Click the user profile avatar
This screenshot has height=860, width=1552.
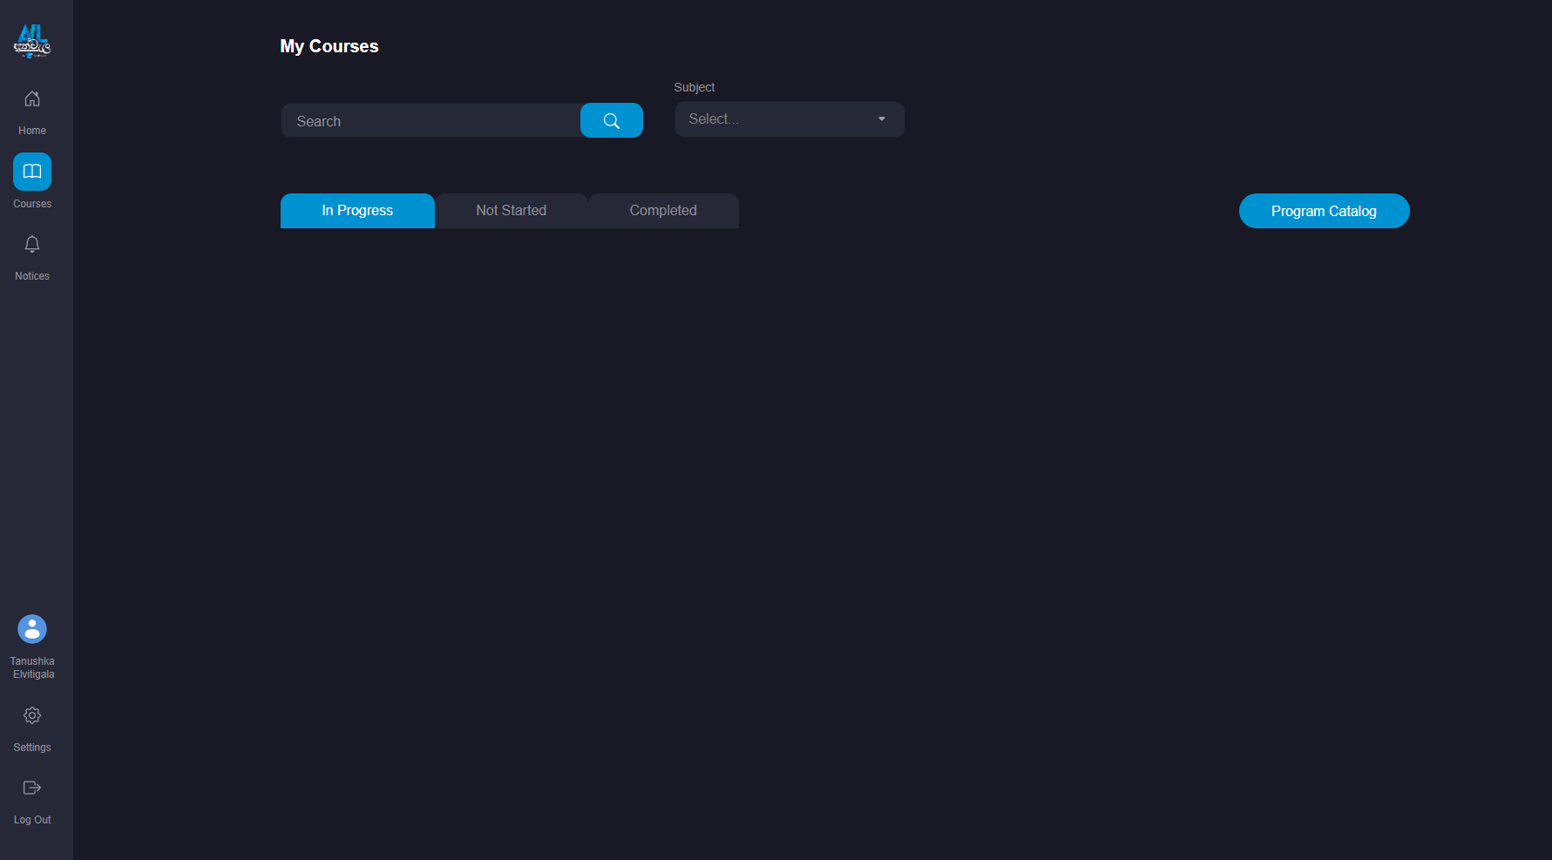pyautogui.click(x=32, y=629)
